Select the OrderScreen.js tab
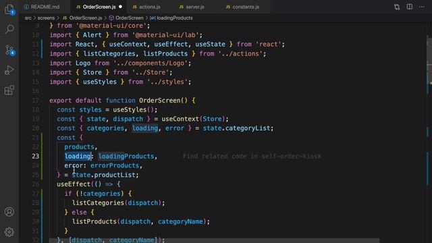Image resolution: width=432 pixels, height=243 pixels. (99, 7)
